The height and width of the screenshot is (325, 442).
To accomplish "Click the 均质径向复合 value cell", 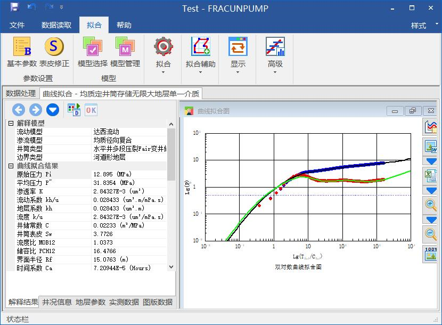I will pos(112,140).
